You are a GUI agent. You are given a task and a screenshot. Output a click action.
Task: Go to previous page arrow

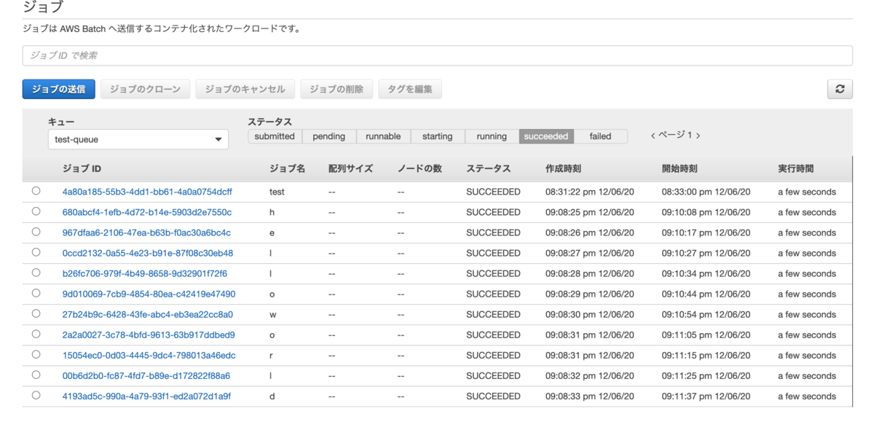pyautogui.click(x=653, y=136)
